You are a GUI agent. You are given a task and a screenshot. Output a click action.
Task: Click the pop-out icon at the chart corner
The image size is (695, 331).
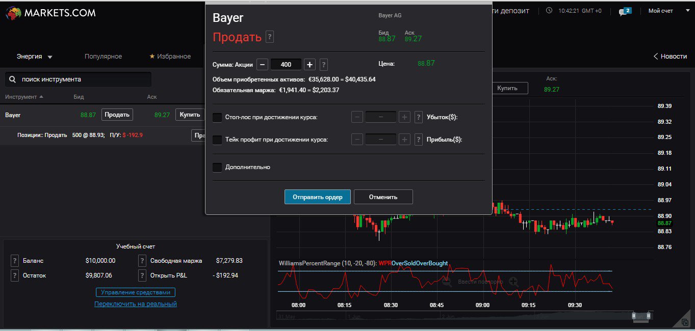point(685,322)
